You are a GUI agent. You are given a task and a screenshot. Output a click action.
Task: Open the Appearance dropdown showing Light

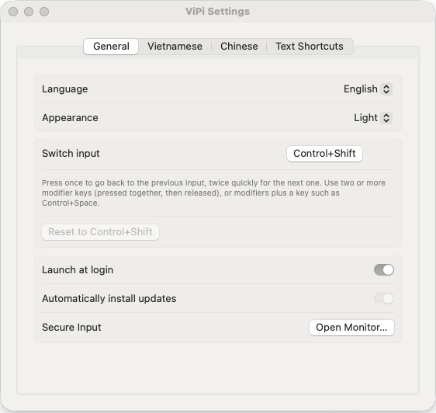(x=373, y=118)
